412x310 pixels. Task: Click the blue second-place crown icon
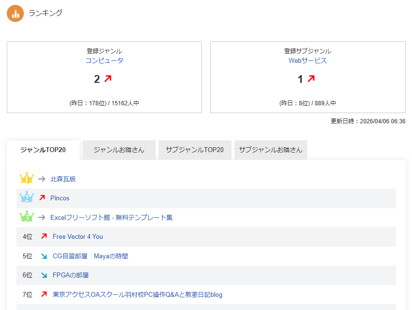pos(27,197)
